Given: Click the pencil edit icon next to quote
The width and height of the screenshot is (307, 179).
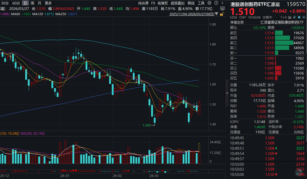Looking at the screenshot, I should pos(294,17).
